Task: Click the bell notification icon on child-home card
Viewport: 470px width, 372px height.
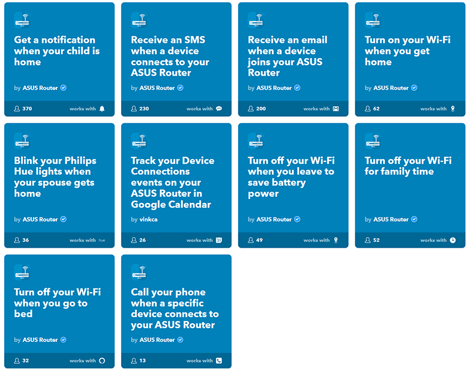Action: tap(102, 109)
